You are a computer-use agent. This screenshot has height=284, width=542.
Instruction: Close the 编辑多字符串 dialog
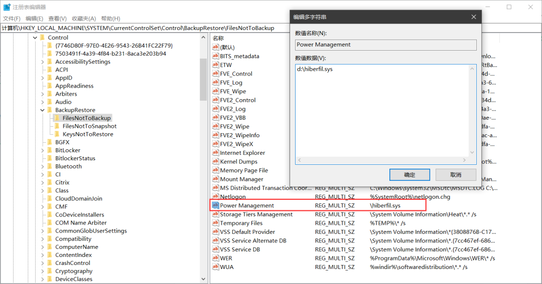[x=473, y=17]
